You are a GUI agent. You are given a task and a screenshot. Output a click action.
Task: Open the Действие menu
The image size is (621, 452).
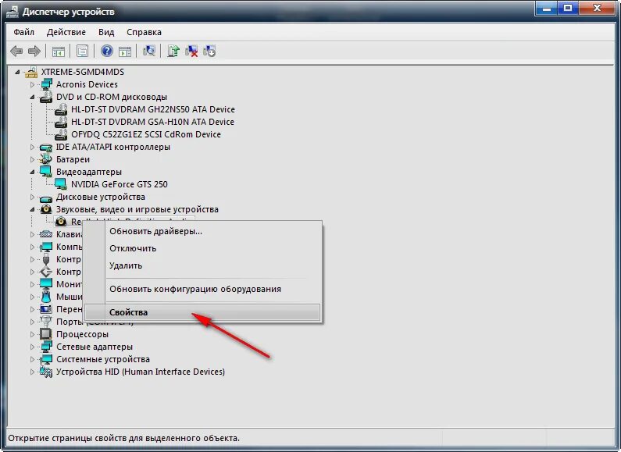click(66, 32)
